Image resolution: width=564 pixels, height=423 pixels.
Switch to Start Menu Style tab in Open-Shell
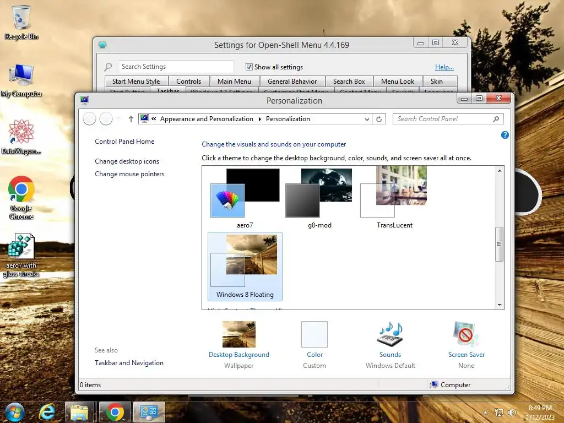136,82
